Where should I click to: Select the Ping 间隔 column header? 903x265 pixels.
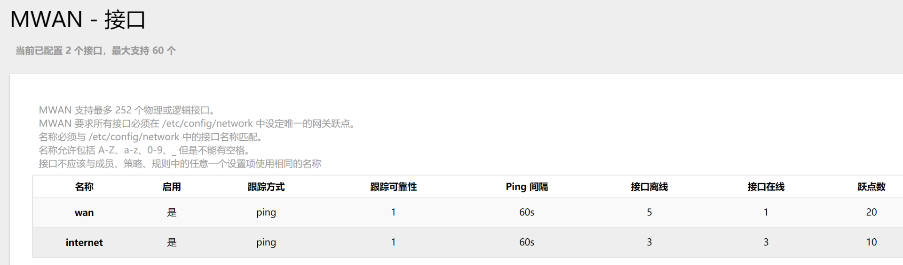[x=527, y=187]
